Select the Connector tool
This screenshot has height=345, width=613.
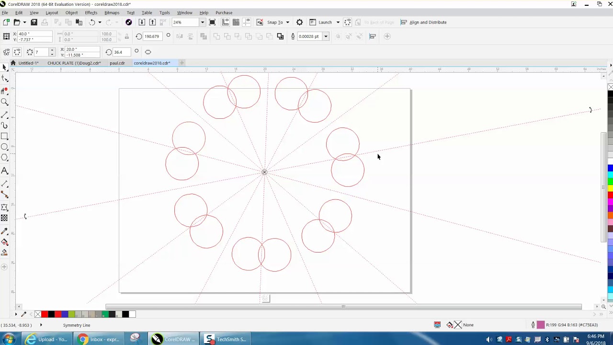click(5, 195)
